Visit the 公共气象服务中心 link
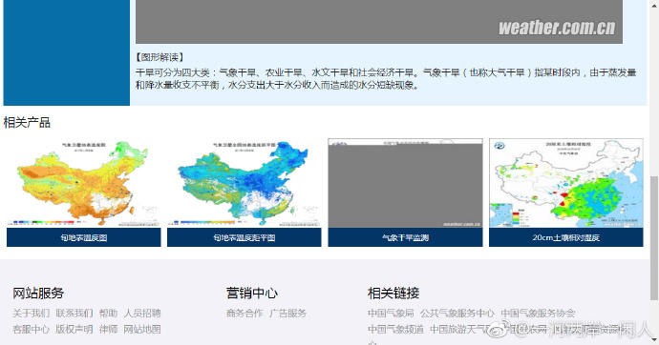 pyautogui.click(x=457, y=314)
